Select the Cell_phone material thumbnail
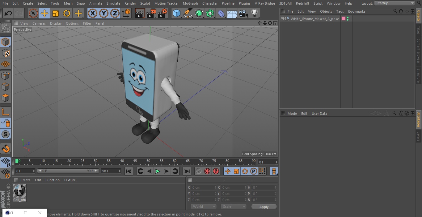422x217 pixels. pos(19,191)
